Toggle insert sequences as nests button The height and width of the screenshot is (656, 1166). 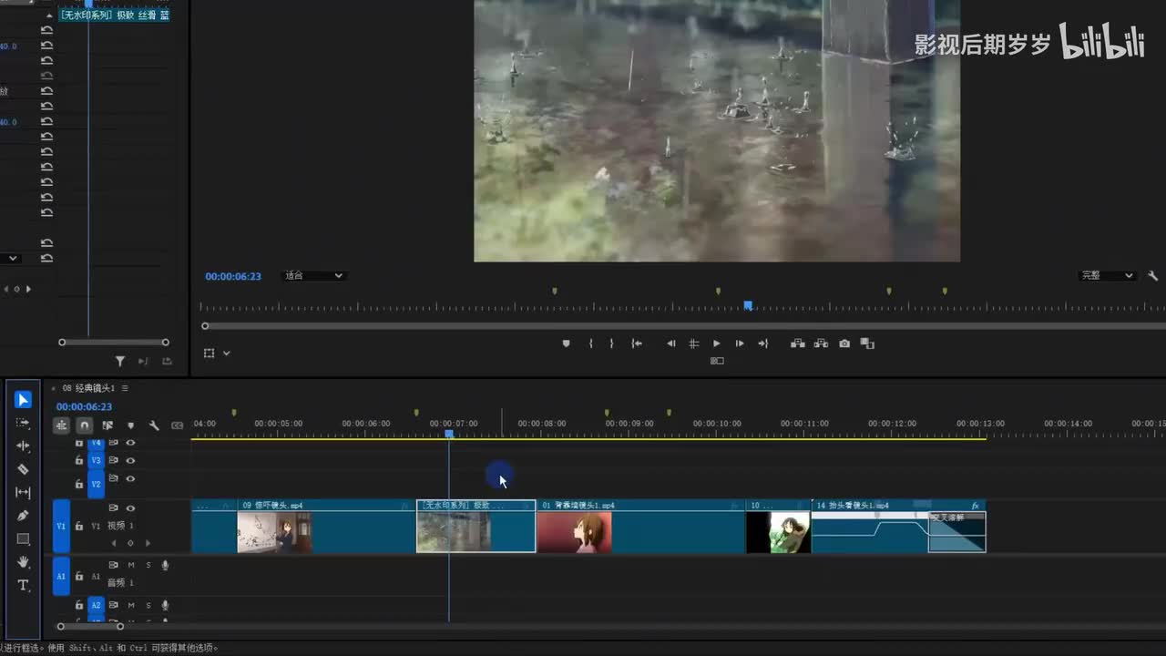tap(61, 425)
